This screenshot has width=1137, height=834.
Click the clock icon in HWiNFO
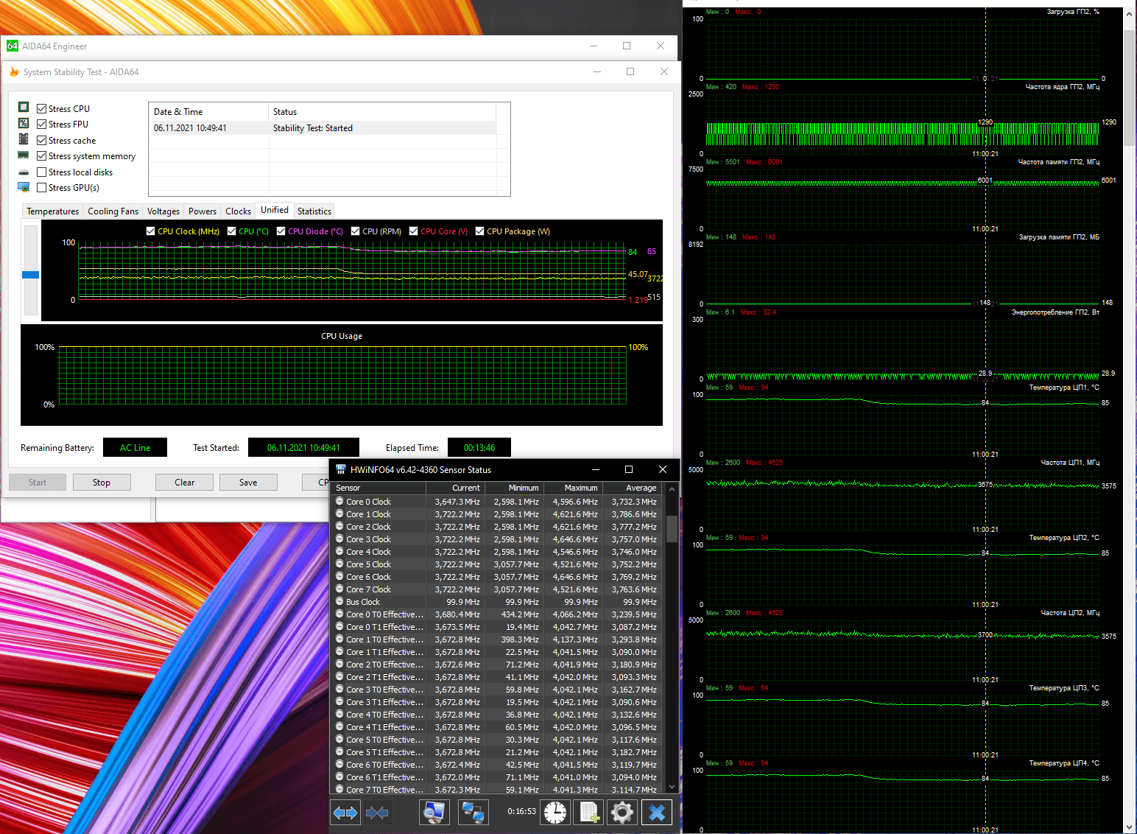pos(555,813)
